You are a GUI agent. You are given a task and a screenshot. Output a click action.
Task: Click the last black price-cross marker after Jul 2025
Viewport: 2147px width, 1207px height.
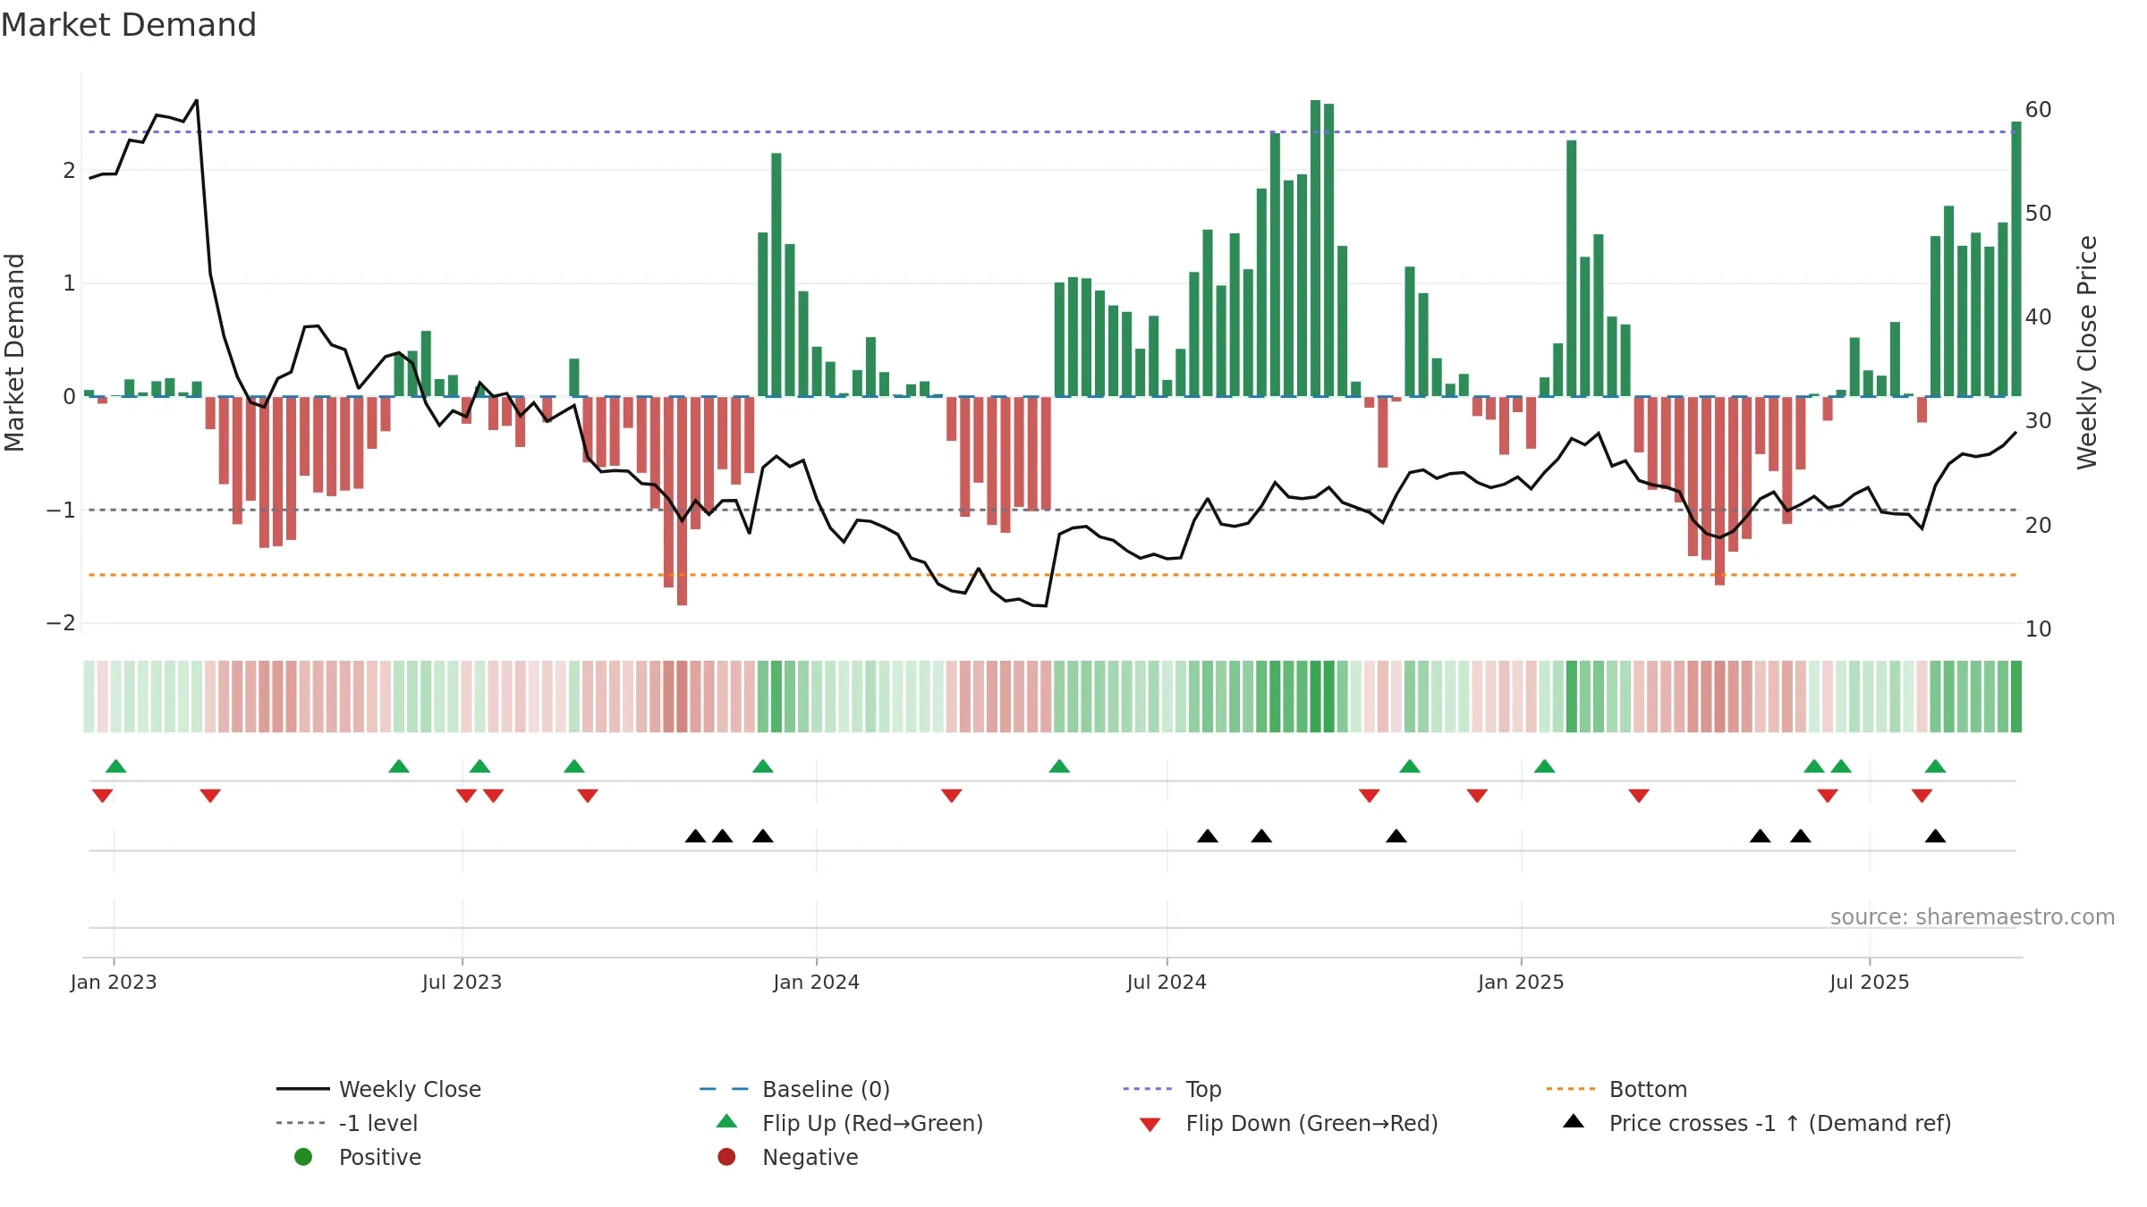(1935, 836)
